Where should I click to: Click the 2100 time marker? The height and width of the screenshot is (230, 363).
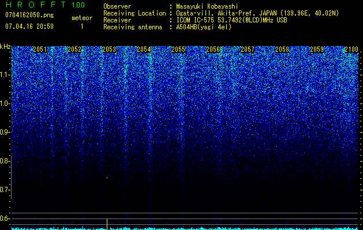point(351,49)
